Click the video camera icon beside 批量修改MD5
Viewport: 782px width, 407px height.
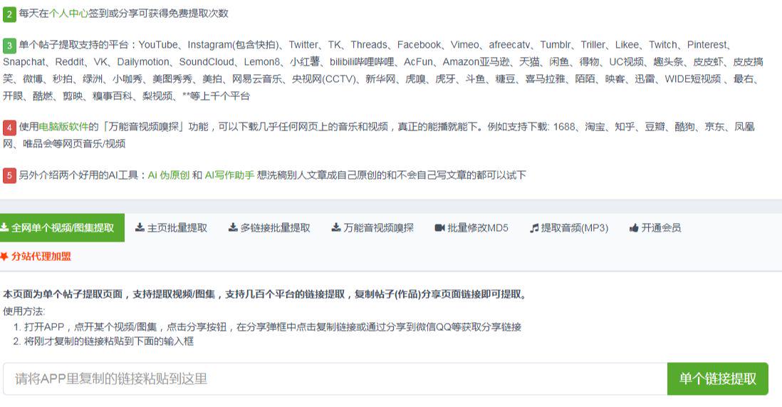coord(439,227)
